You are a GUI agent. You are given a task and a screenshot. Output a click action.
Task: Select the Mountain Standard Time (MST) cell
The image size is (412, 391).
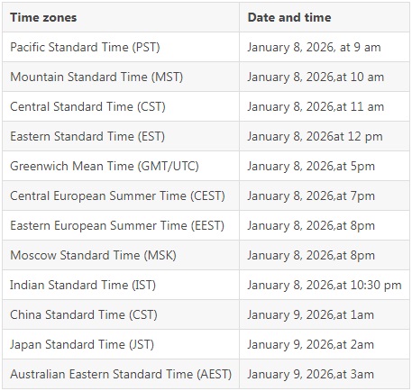[121, 77]
